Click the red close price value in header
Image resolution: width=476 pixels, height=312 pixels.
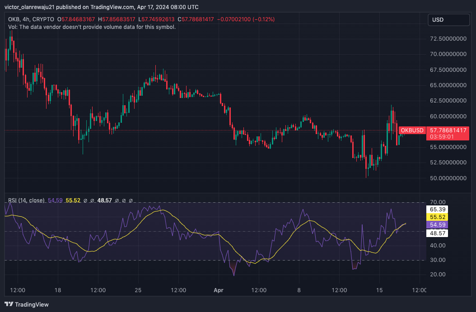[198, 19]
